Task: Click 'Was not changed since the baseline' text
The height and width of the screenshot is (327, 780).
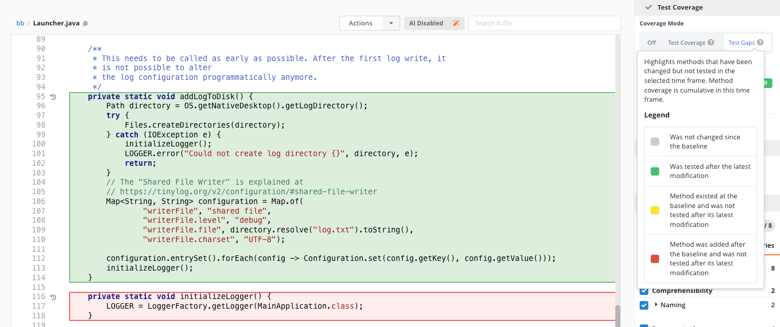Action: [x=705, y=142]
